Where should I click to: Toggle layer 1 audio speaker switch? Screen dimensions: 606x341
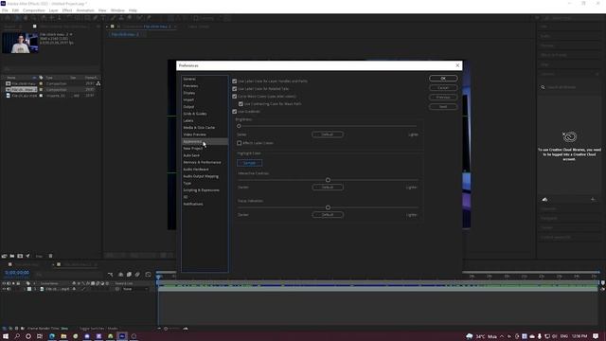pyautogui.click(x=9, y=289)
